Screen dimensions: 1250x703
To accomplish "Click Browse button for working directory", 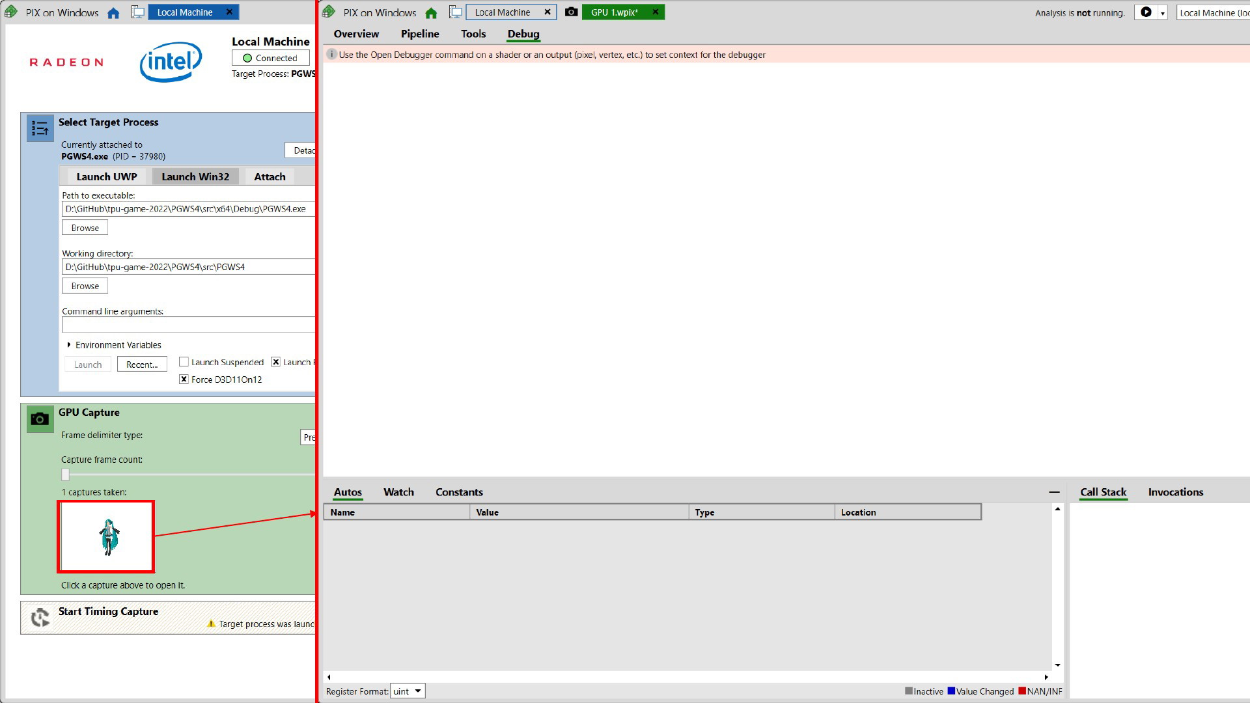I will pos(85,286).
